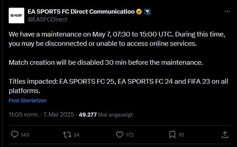Open the three-dot more options menu
237x147 pixels.
227,11
